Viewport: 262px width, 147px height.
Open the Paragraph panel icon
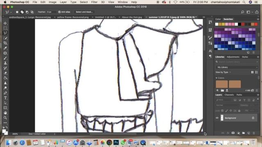(210, 56)
